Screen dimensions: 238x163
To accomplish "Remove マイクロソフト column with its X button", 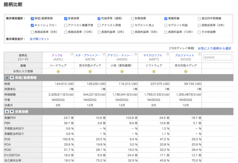I will point(168,54).
